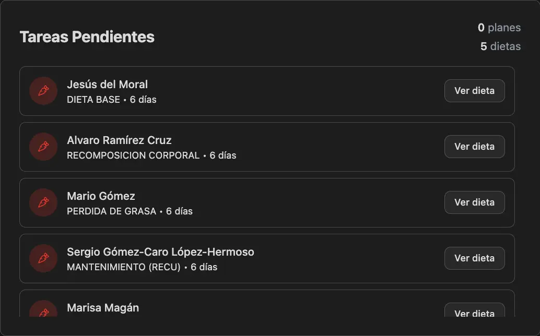The image size is (540, 336).
Task: Click the Mario Gómez task row
Action: pyautogui.click(x=266, y=202)
